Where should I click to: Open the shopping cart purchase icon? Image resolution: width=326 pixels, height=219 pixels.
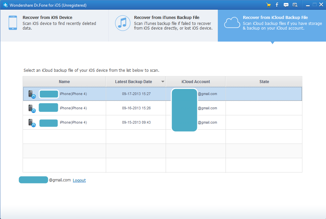268,5
